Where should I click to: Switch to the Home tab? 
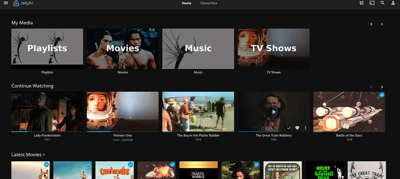tap(186, 3)
